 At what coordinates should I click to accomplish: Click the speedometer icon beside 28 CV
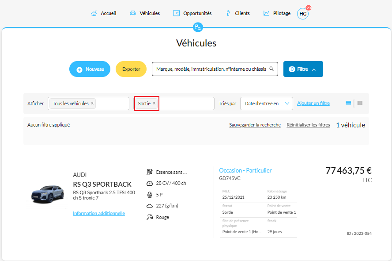150,183
